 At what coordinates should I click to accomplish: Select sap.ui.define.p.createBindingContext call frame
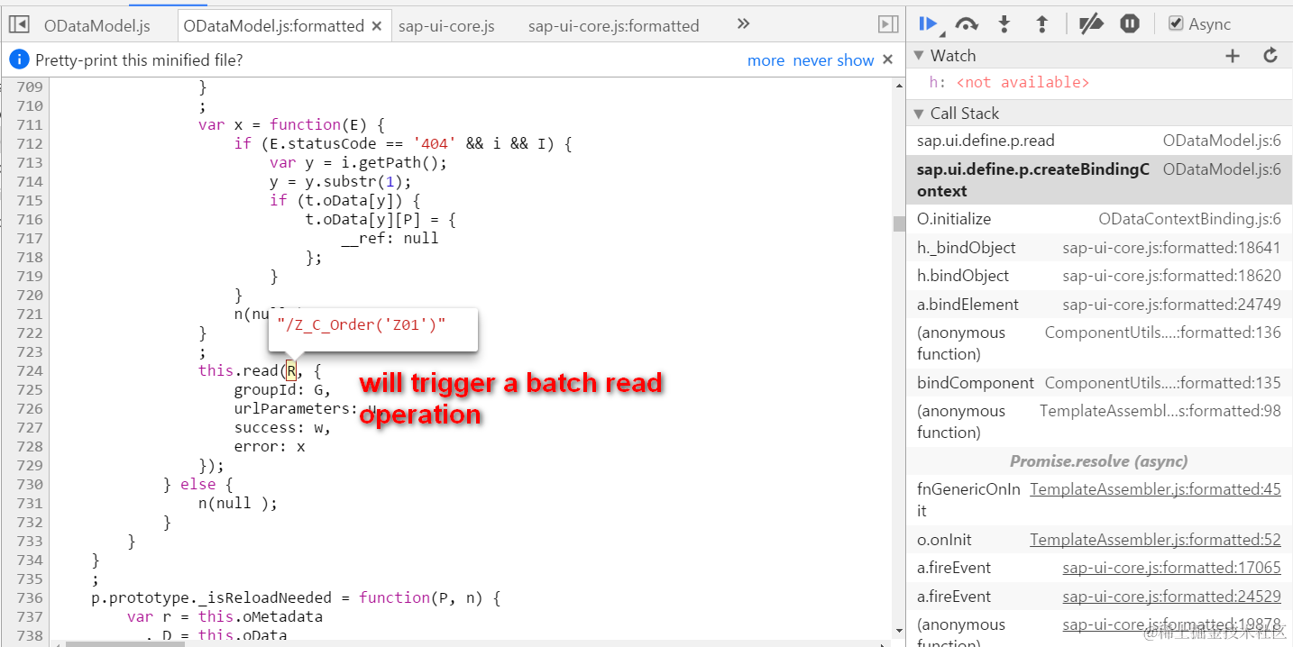point(1098,179)
